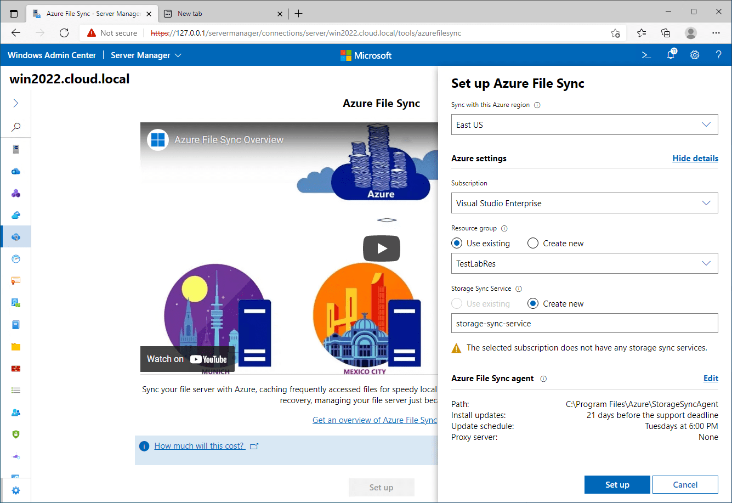732x503 pixels.
Task: Select the search magnifier in the tools sidebar
Action: pyautogui.click(x=15, y=126)
